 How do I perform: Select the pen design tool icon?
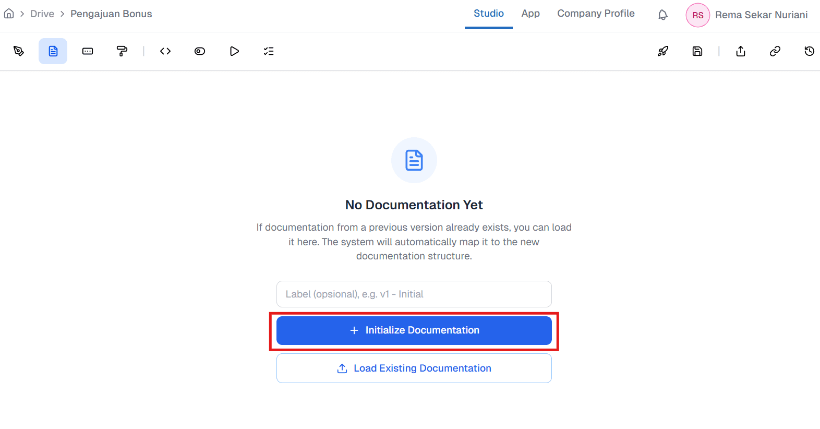pos(19,51)
